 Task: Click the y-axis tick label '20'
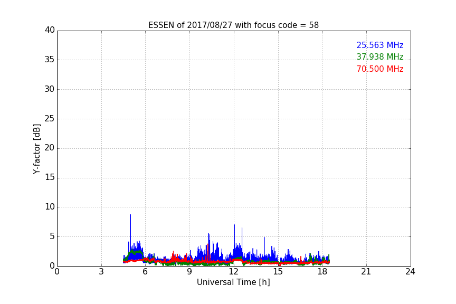pyautogui.click(x=50, y=148)
